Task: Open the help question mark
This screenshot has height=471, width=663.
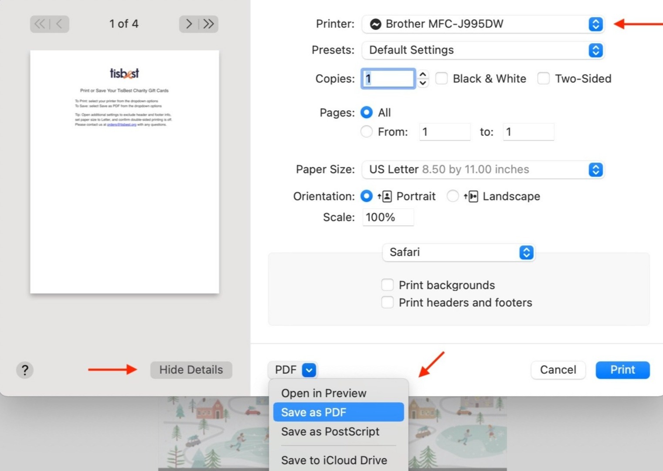Action: click(x=25, y=370)
